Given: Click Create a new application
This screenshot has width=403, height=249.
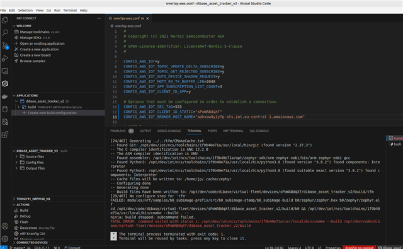Looking at the screenshot, I should coord(39,49).
